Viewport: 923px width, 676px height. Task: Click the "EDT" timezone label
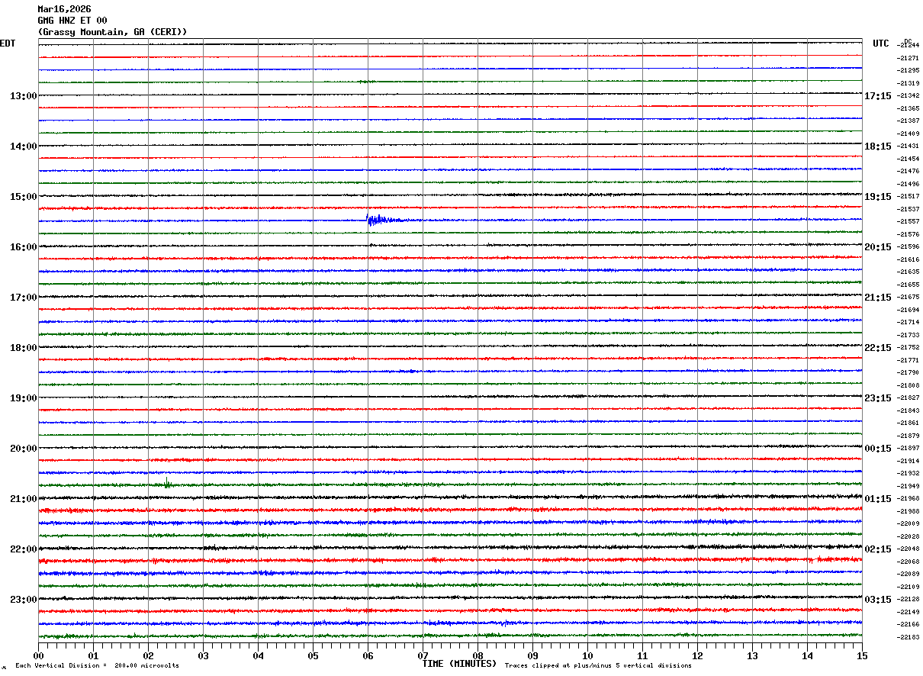click(8, 43)
